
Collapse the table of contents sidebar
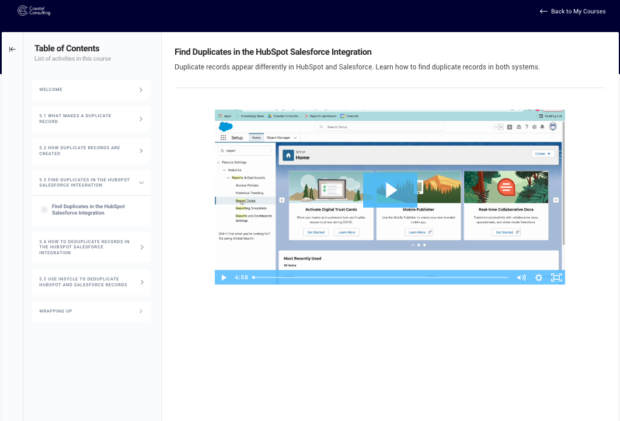(x=12, y=50)
